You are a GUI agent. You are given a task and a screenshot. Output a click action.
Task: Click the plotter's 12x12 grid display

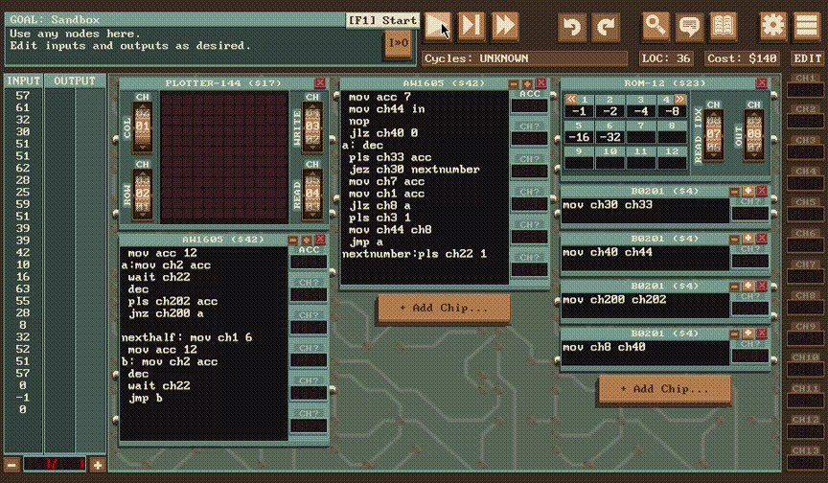pos(224,157)
